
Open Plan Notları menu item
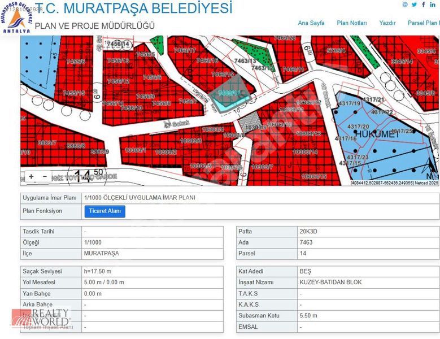[352, 23]
